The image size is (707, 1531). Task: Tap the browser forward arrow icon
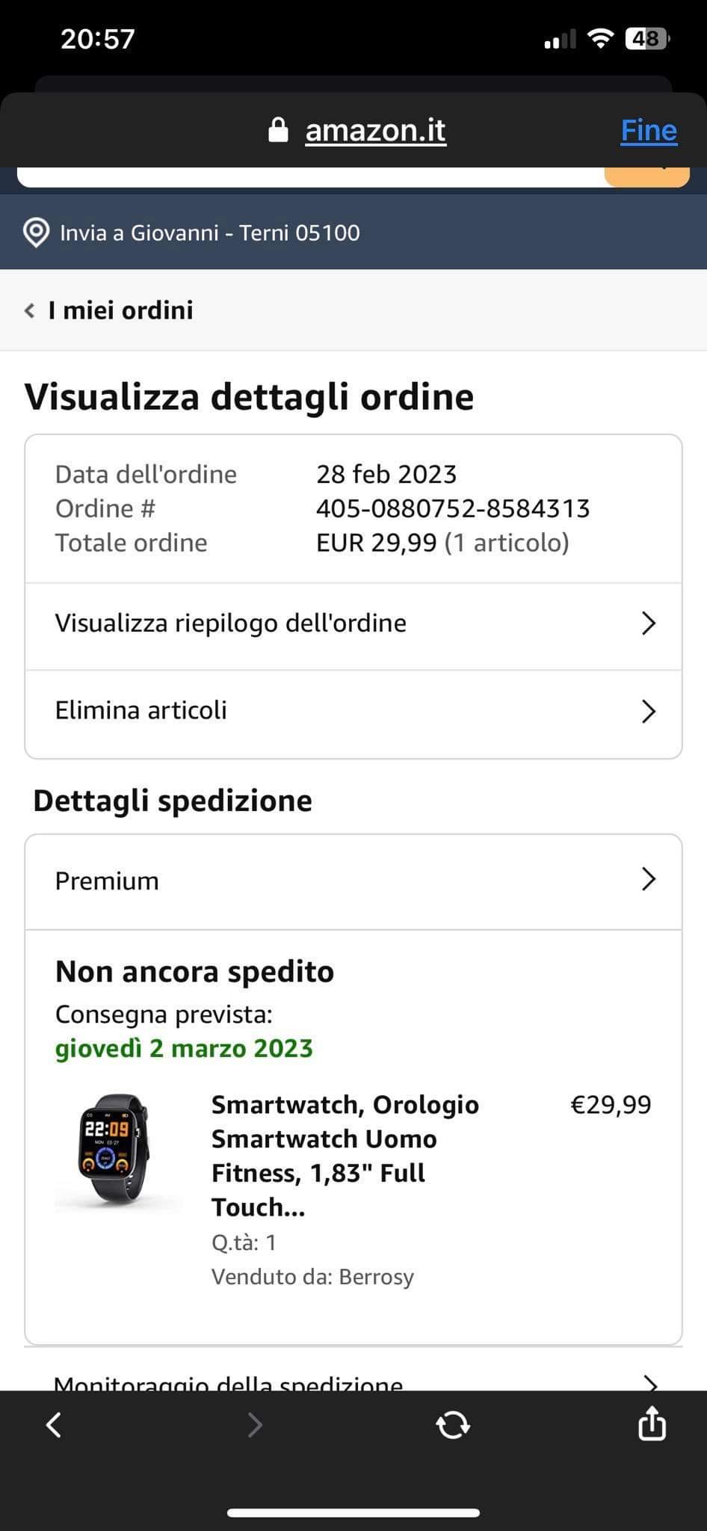coord(254,1425)
